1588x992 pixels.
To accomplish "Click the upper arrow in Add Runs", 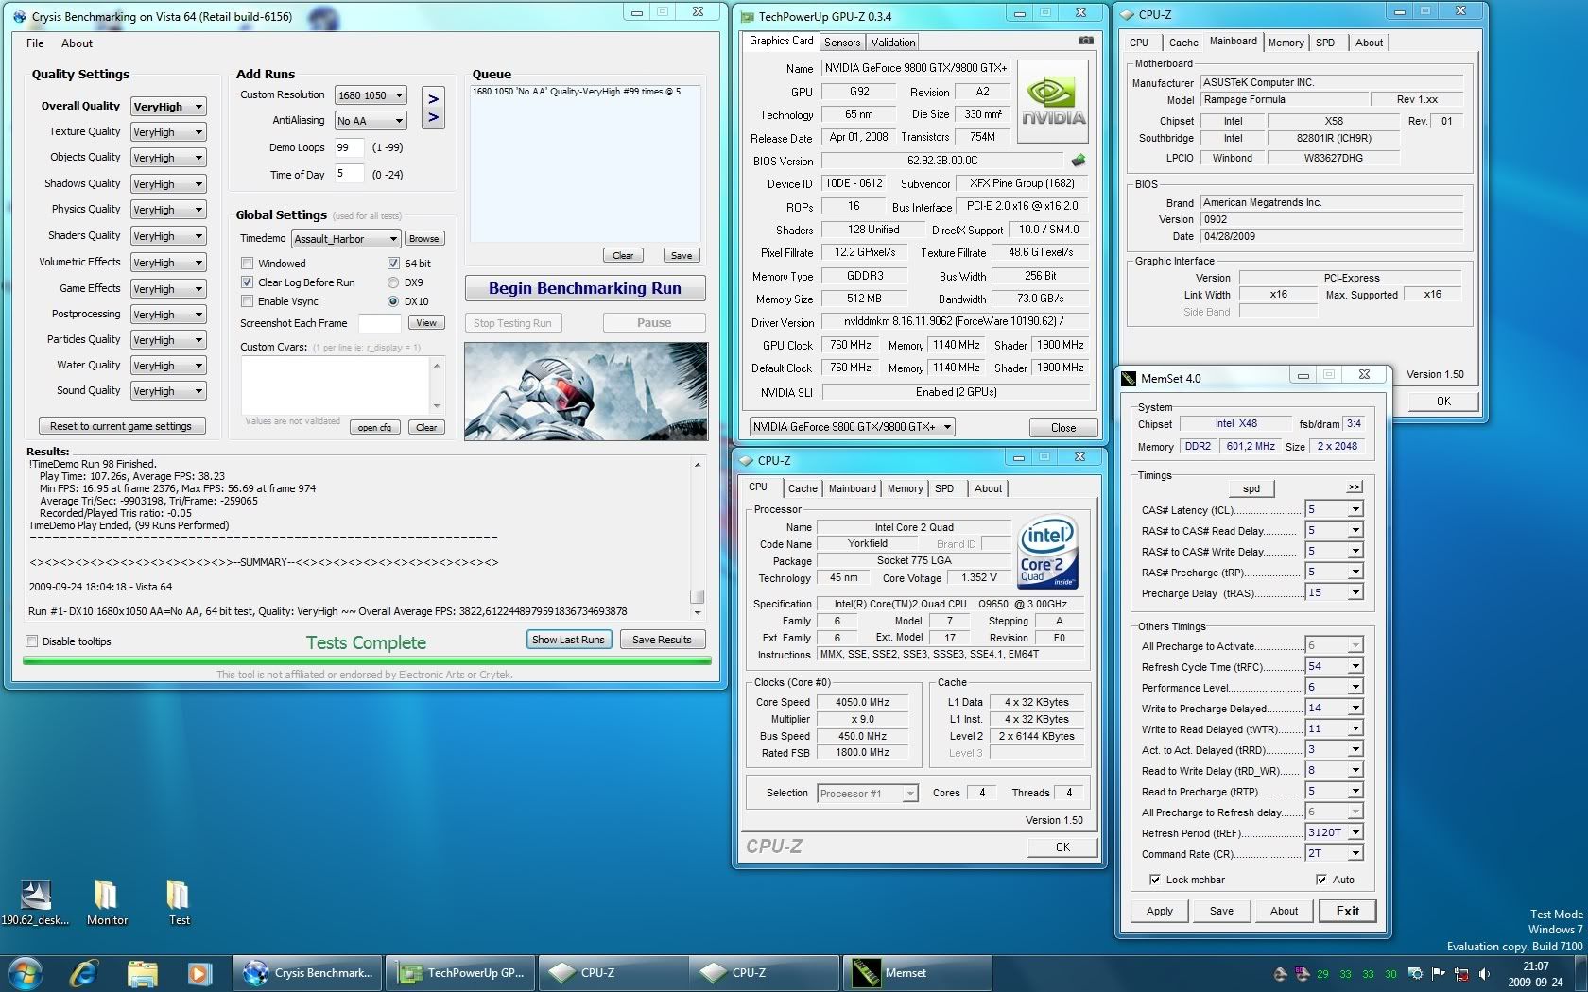I will pos(433,98).
